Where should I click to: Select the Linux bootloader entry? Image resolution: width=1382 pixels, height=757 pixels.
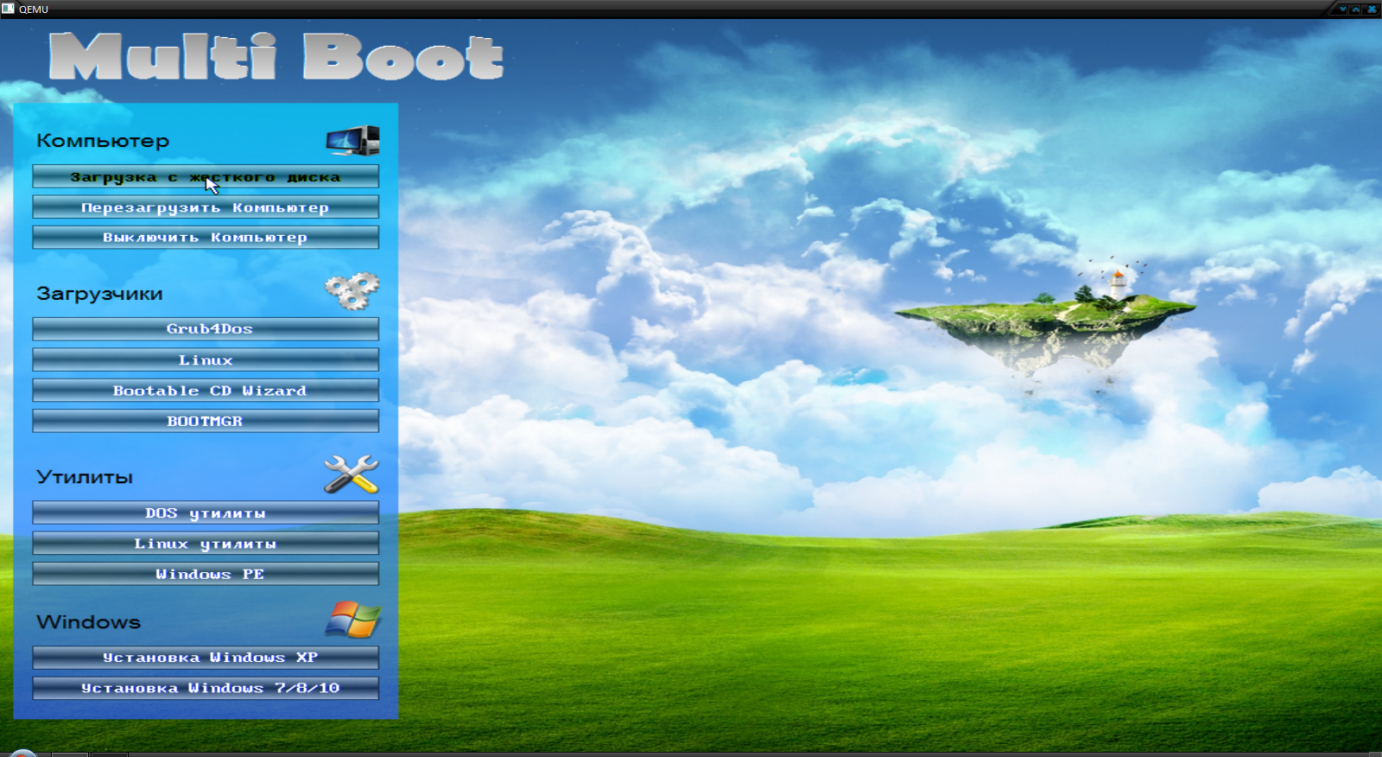(x=206, y=360)
